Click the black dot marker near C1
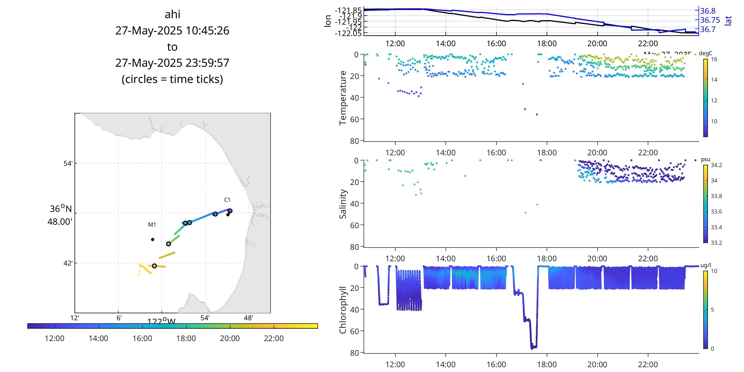 [x=228, y=215]
